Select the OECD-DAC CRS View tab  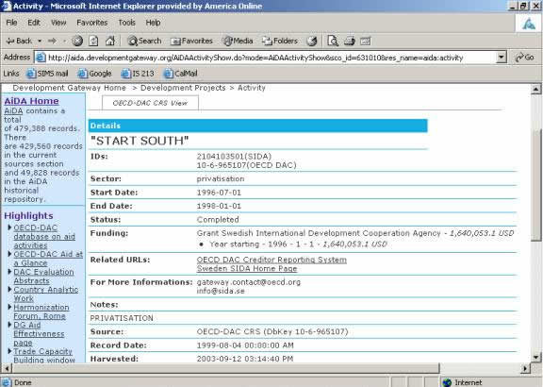pos(150,103)
